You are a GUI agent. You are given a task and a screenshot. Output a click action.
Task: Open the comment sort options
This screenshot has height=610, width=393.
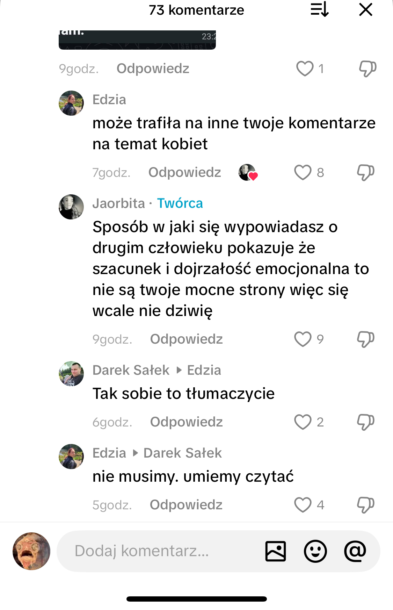[319, 9]
